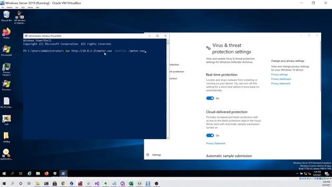The height and width of the screenshot is (187, 332).
Task: Launch Firefox from the guest desktop
Action: (6, 33)
